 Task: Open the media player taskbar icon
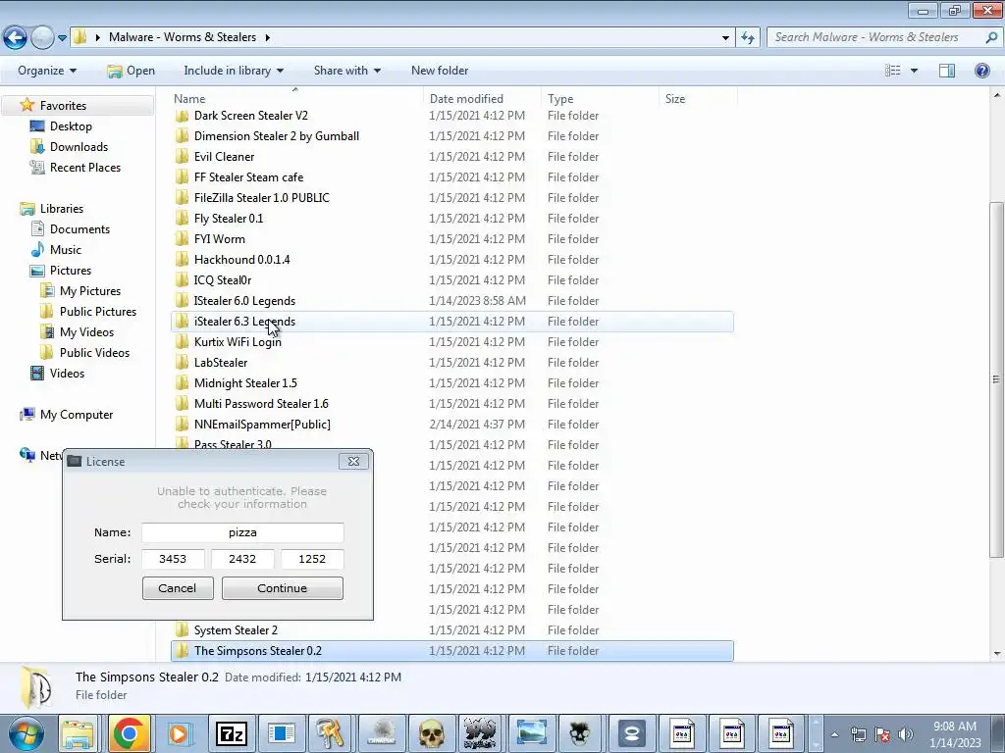[x=179, y=733]
